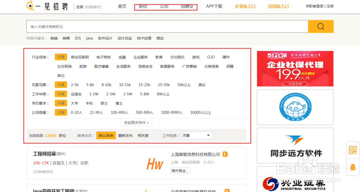The width and height of the screenshot is (360, 192).
Task: Open the QR code sidebar icon
Action: click(353, 150)
